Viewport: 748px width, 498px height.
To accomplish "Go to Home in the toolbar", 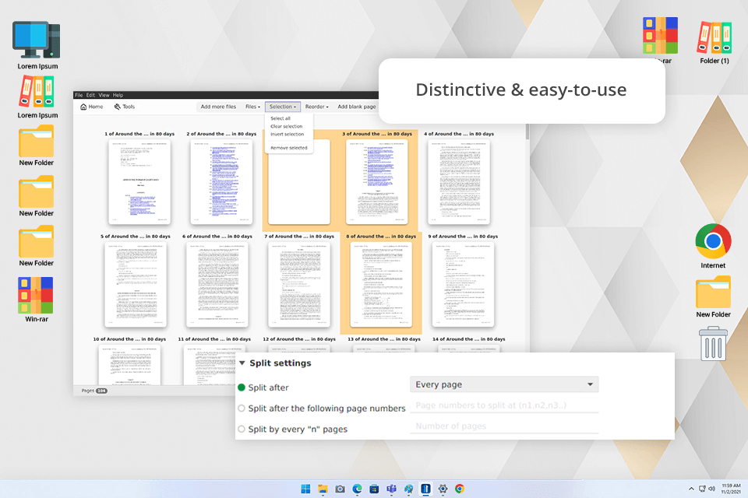I will pos(92,107).
